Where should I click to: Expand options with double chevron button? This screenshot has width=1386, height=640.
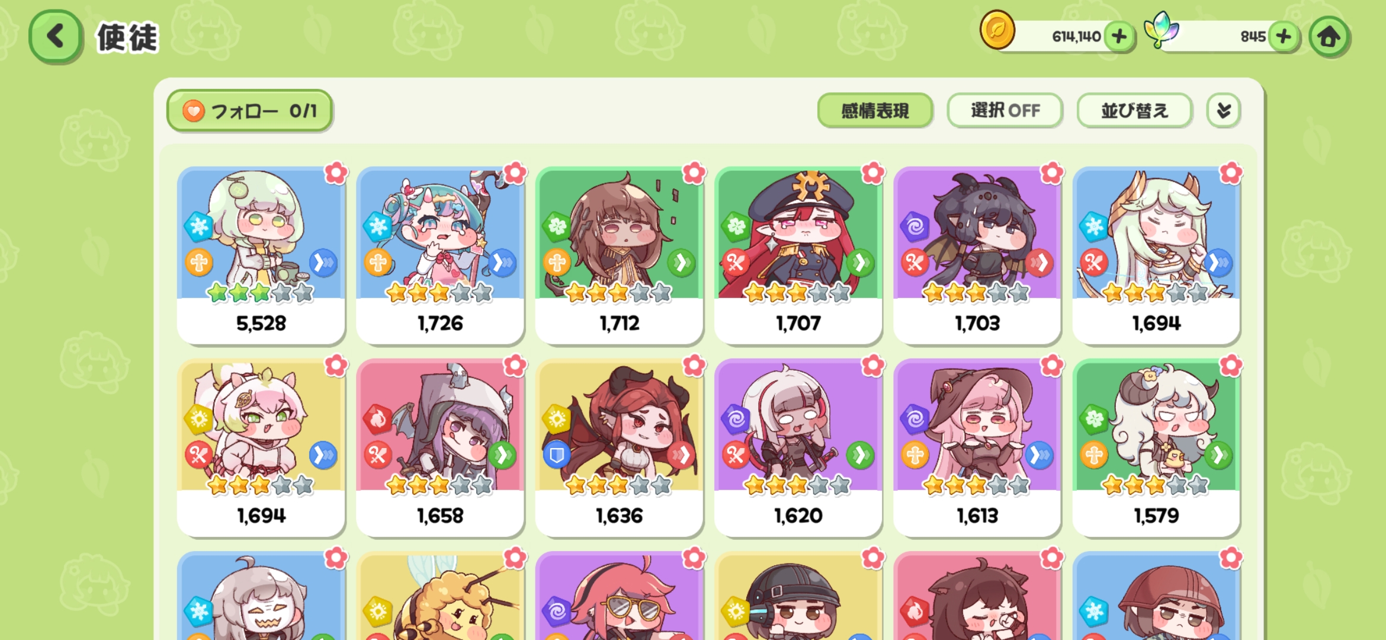[x=1223, y=110]
